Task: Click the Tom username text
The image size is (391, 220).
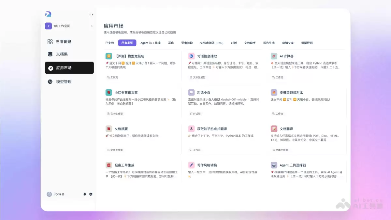Action: pos(57,194)
